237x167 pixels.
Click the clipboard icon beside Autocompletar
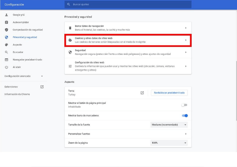[6, 22]
